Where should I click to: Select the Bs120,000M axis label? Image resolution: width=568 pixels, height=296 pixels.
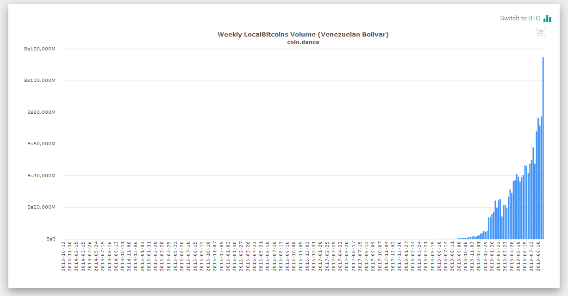click(40, 49)
